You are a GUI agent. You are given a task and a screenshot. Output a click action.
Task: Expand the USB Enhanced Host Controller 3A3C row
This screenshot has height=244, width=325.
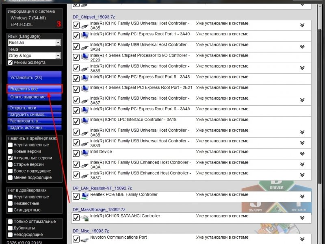tap(302, 175)
